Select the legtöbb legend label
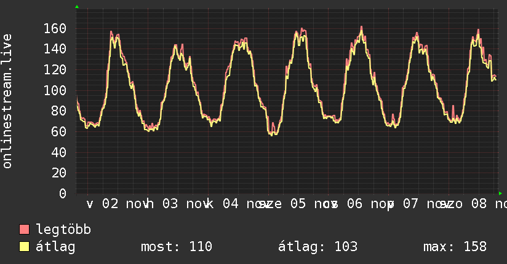The height and width of the screenshot is (264, 507). click(x=63, y=230)
